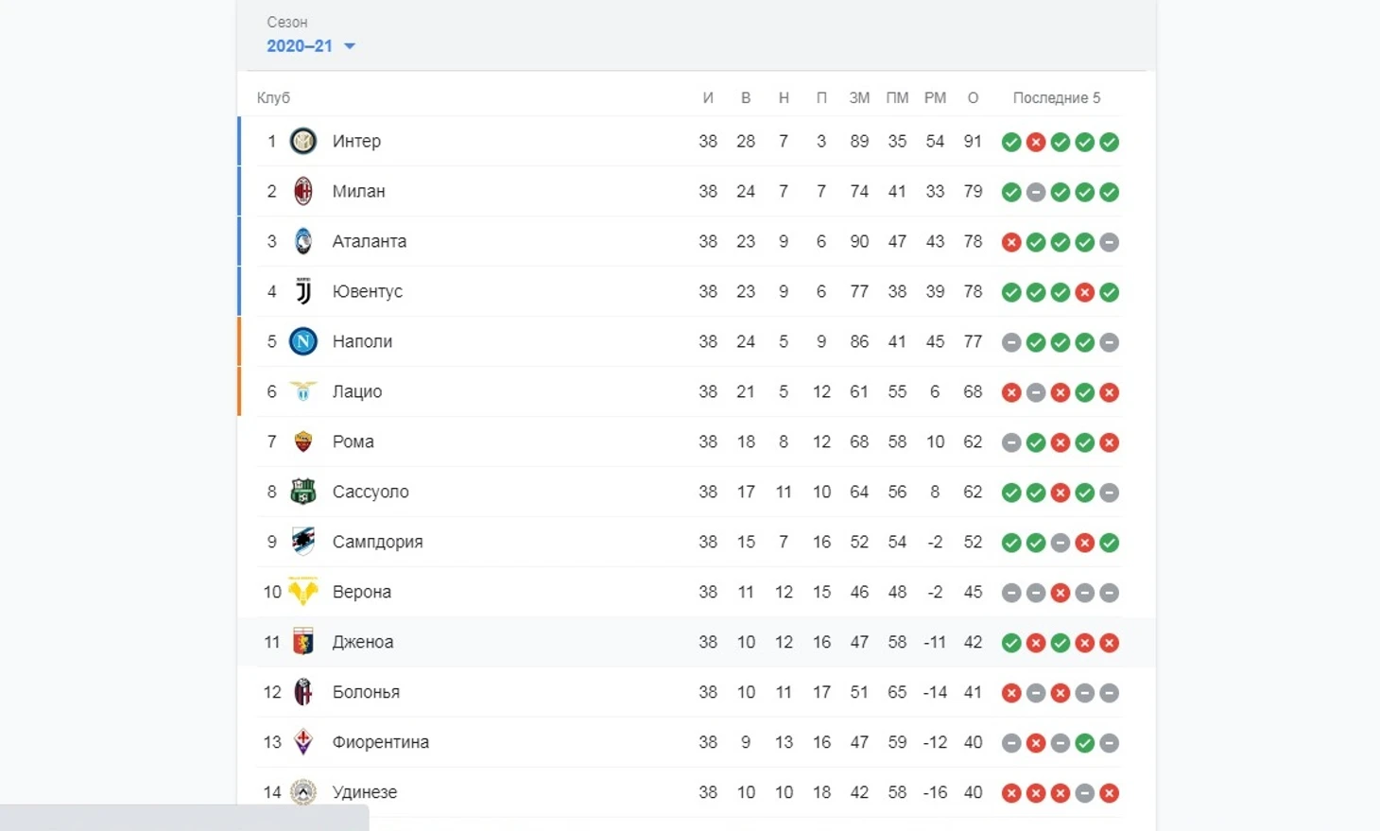Open the 2020–21 season dropdown
The height and width of the screenshot is (831, 1380).
311,46
